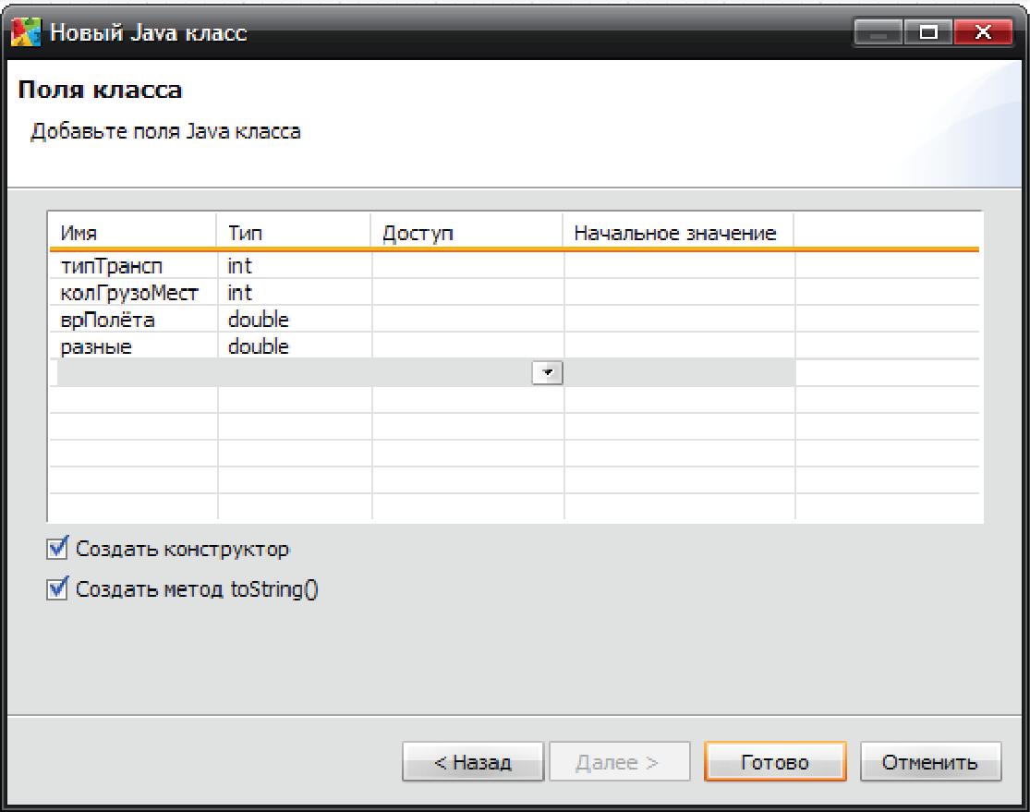
Task: Click the 'Готово' button
Action: (775, 762)
